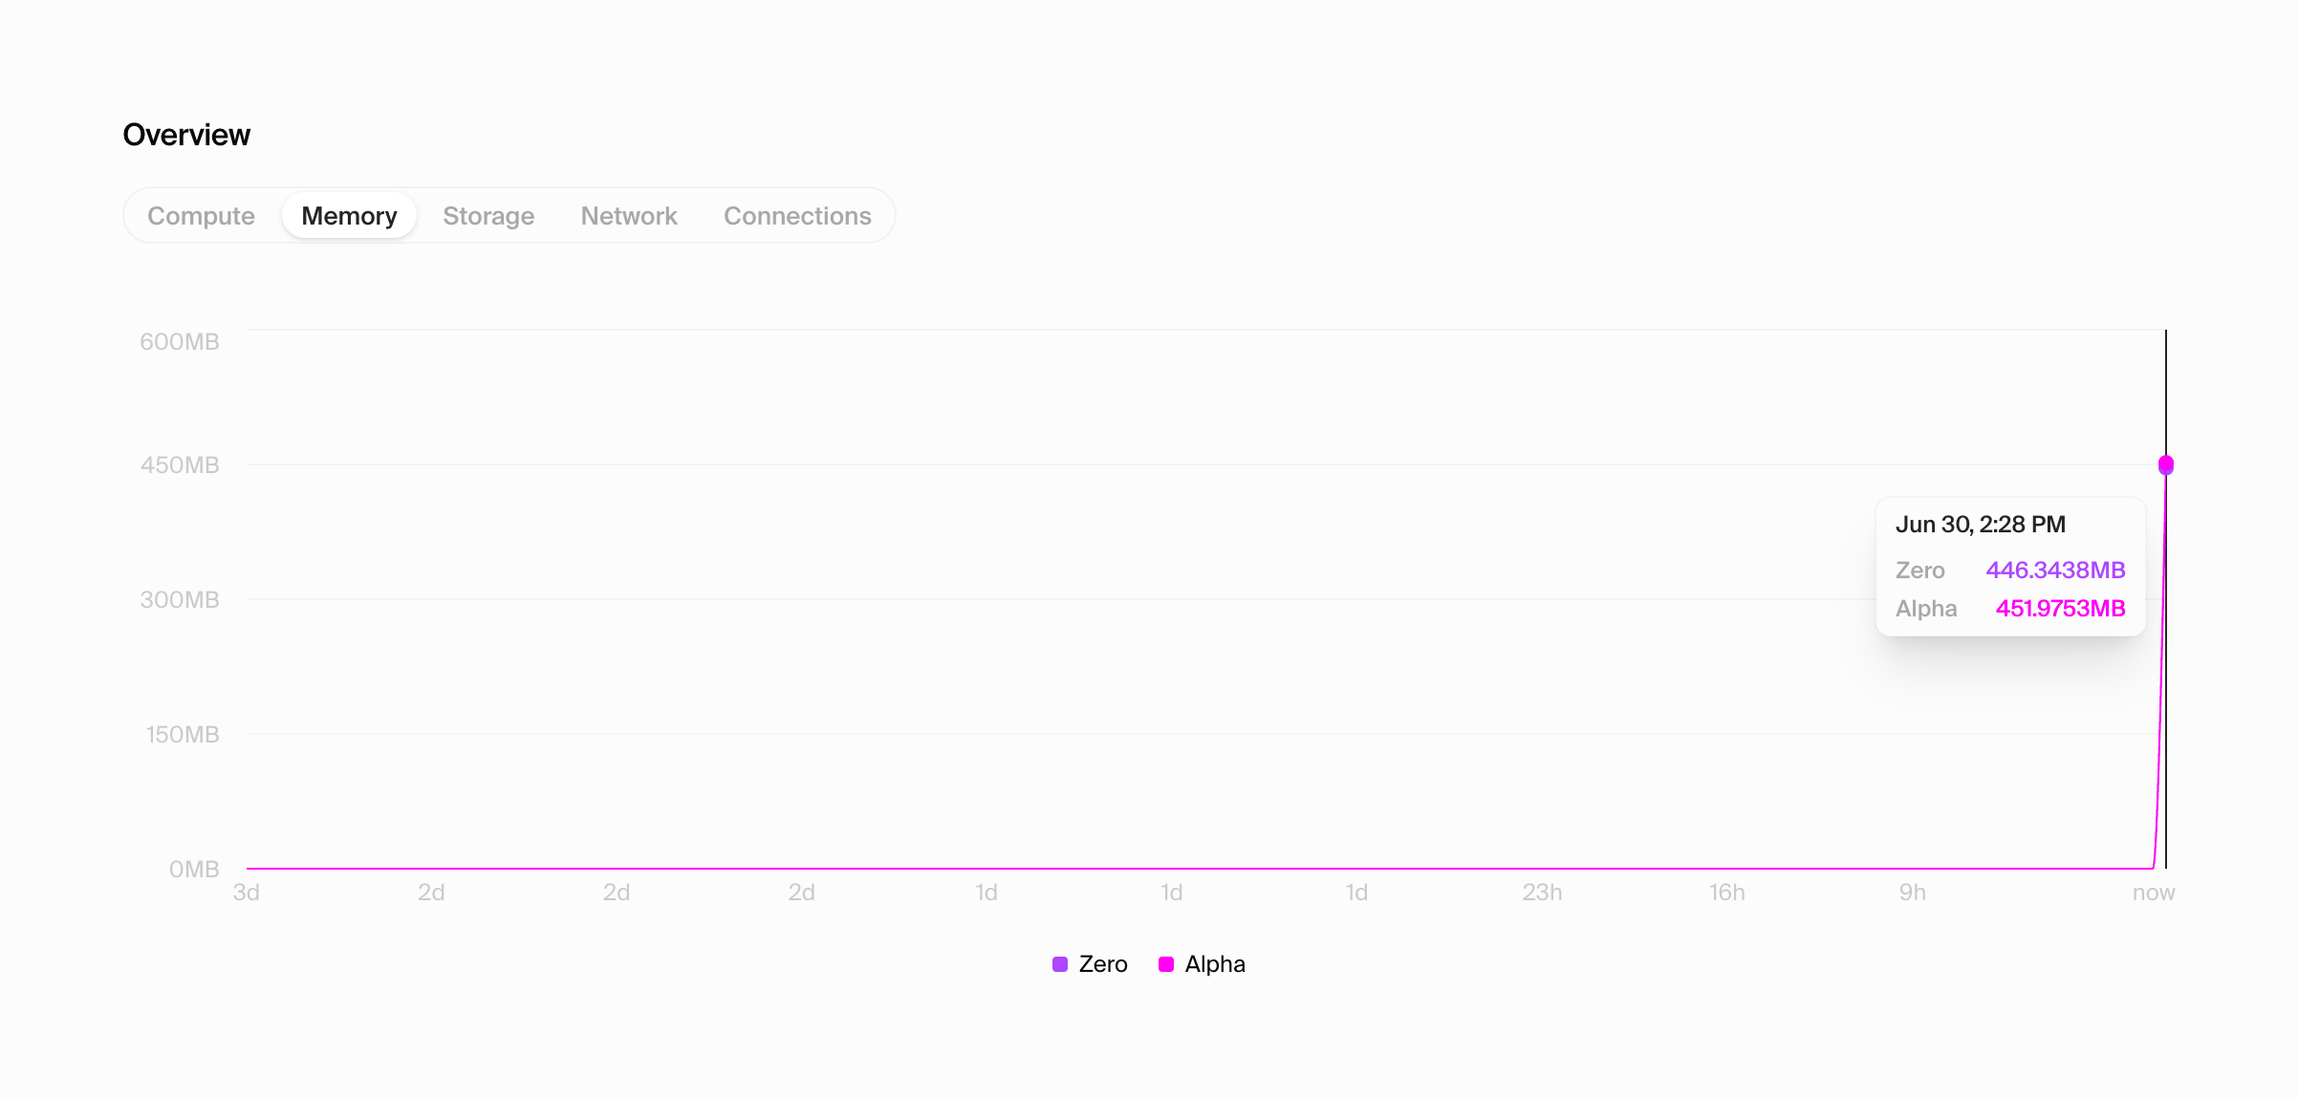Viewport: 2298px width, 1099px height.
Task: Select the Memory tab
Action: click(x=349, y=216)
